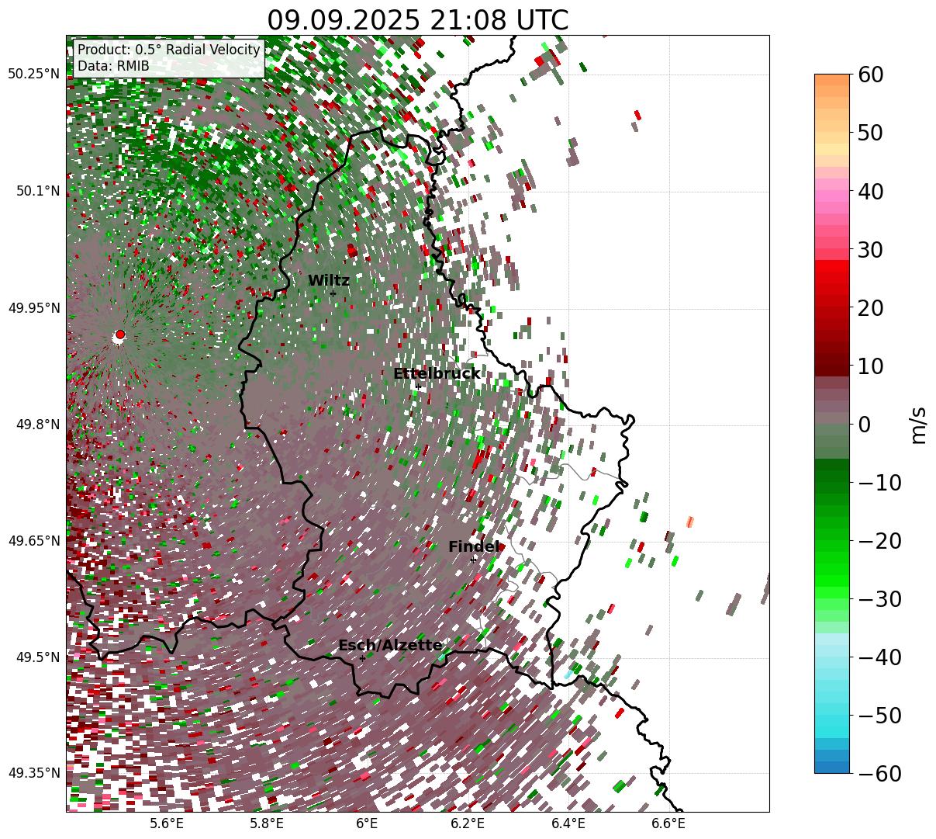This screenshot has width=936, height=839.
Task: Click the colorbar −50 tick label
Action: pyautogui.click(x=879, y=715)
